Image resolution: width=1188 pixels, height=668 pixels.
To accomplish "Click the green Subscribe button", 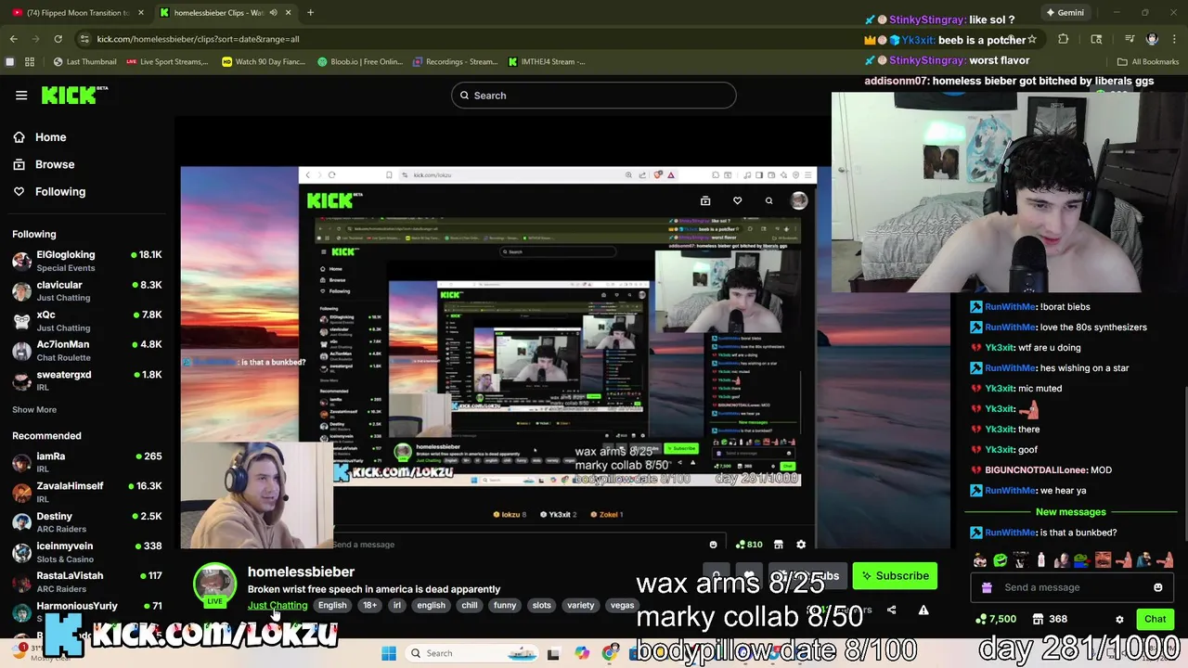I will click(x=895, y=576).
